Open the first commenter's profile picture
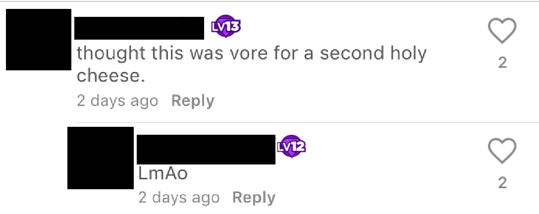Viewport: 539px width, 214px height. pyautogui.click(x=39, y=40)
